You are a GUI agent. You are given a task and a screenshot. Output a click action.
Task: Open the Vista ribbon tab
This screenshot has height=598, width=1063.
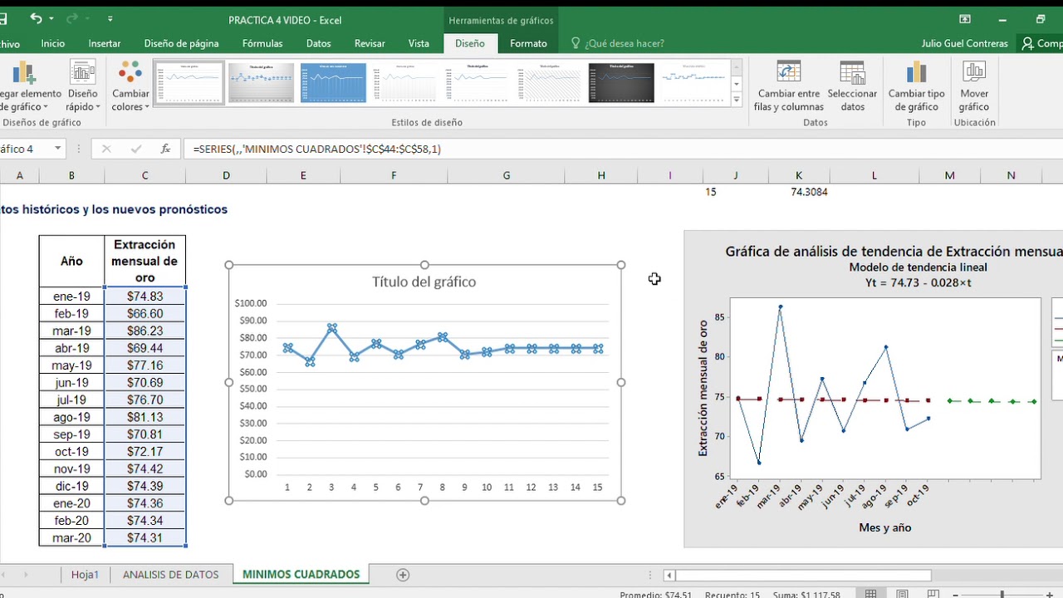(419, 43)
